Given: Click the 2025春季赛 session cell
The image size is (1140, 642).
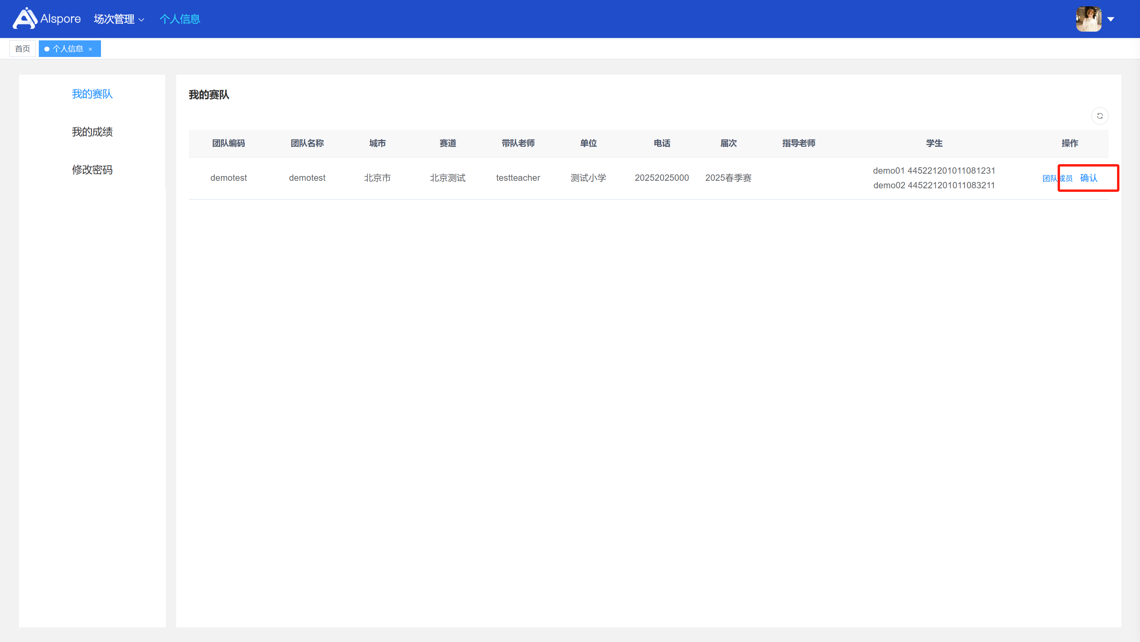Looking at the screenshot, I should click(x=728, y=178).
